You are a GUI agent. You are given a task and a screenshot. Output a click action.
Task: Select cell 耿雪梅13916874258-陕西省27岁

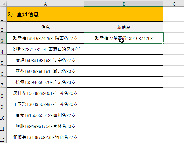tap(45, 38)
